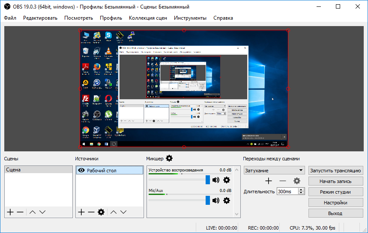The image size is (368, 233).
Task: Click the REC: 00:00:00 status
Action: tap(263, 228)
